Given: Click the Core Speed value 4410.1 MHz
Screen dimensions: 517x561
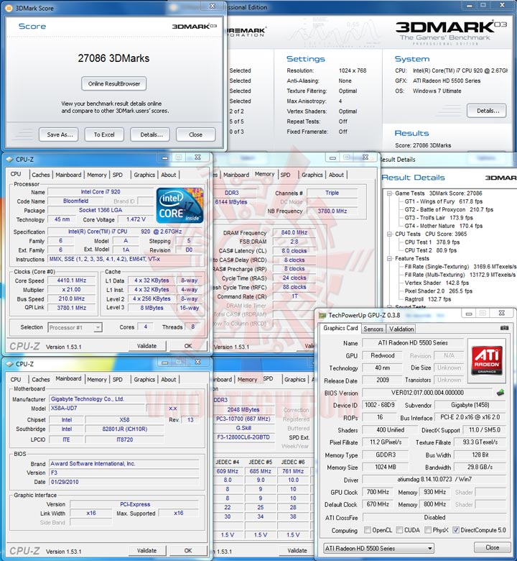Looking at the screenshot, I should click(x=72, y=280).
